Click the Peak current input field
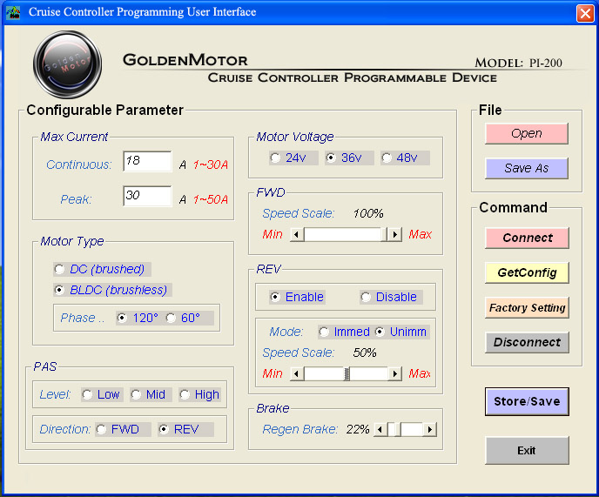The image size is (599, 497). pos(147,196)
